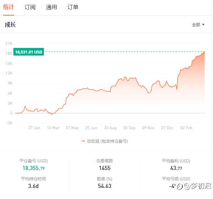
Task: Open the 通用 tab
Action: point(51,7)
